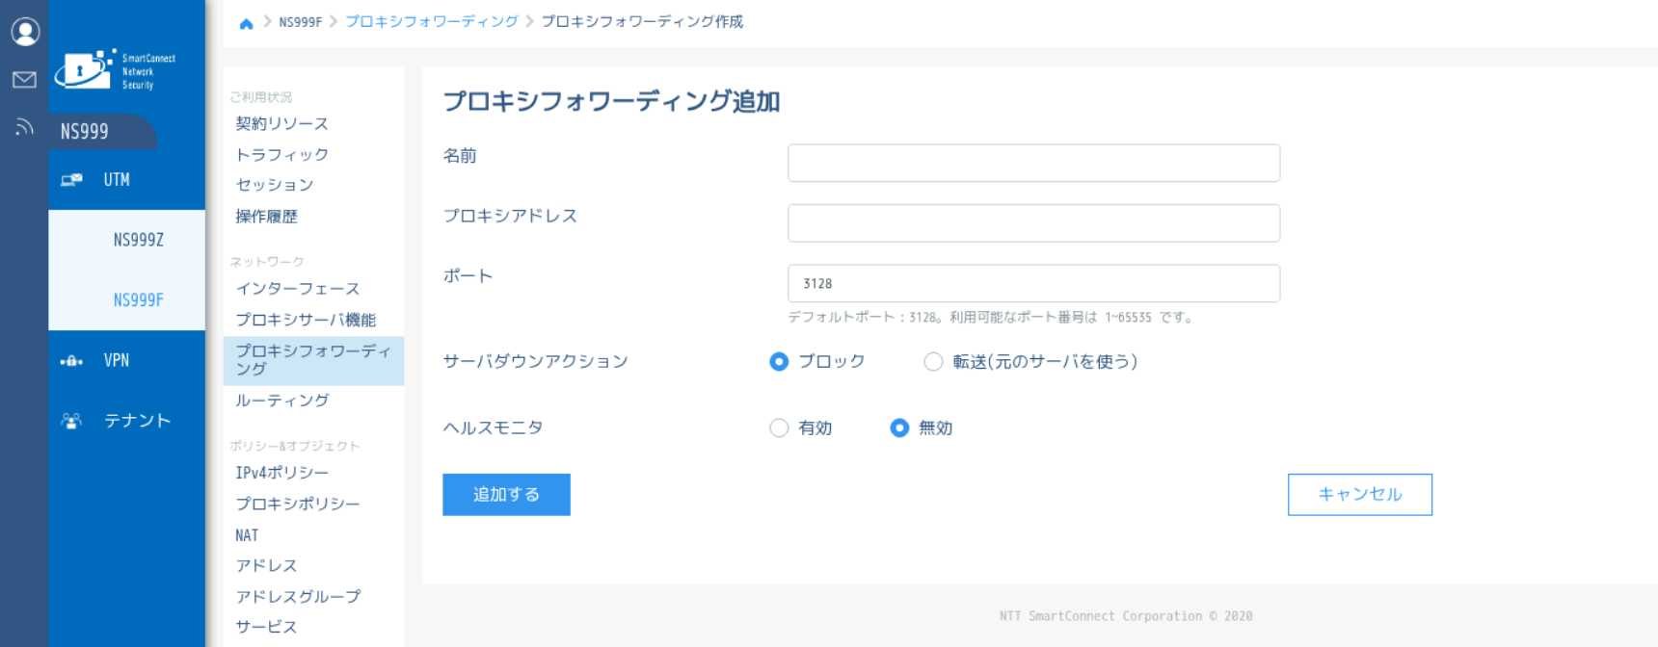
Task: Click the UTM device icon
Action: [71, 180]
